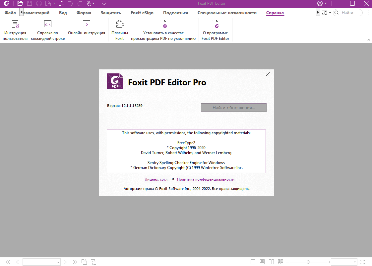Switch to the Вид tab
The height and width of the screenshot is (266, 372).
click(63, 13)
